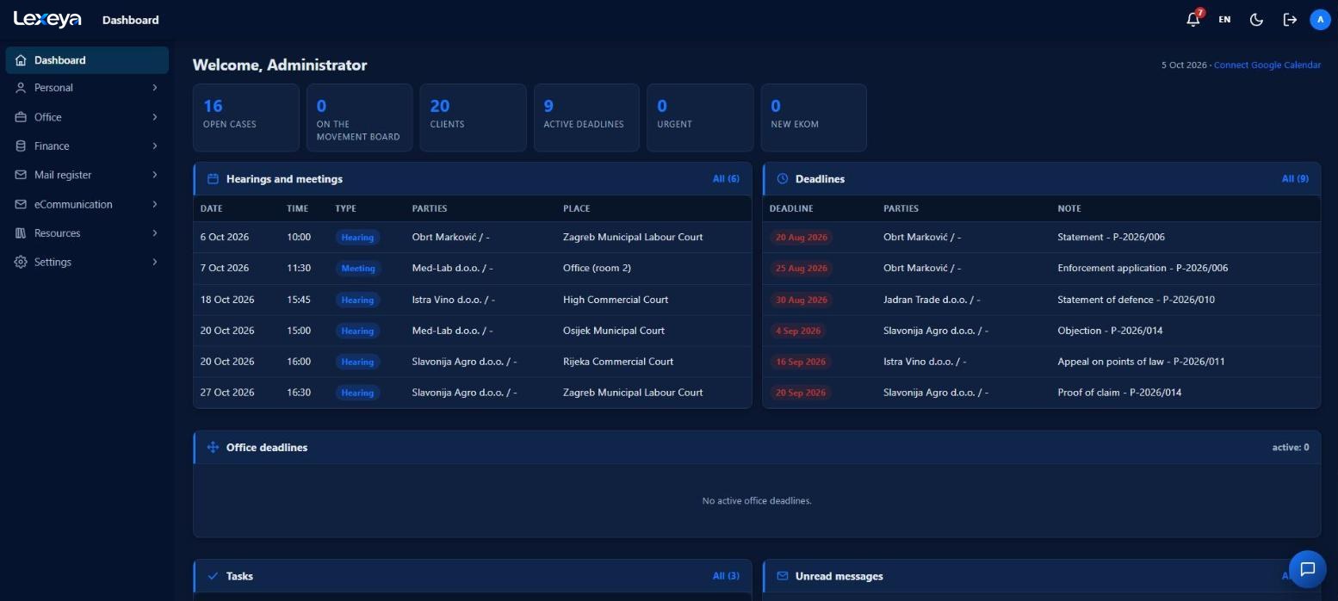
Task: View All (6) hearings and meetings
Action: 726,179
